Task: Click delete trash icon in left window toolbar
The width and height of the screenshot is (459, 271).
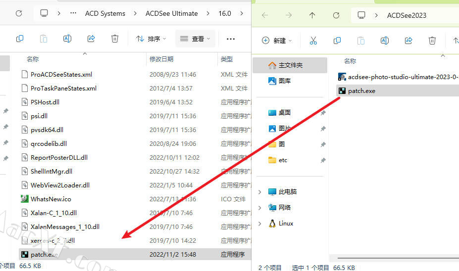Action: tap(115, 39)
